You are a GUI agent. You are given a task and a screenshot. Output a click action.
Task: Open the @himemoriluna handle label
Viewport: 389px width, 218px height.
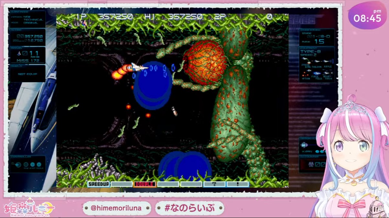(116, 208)
